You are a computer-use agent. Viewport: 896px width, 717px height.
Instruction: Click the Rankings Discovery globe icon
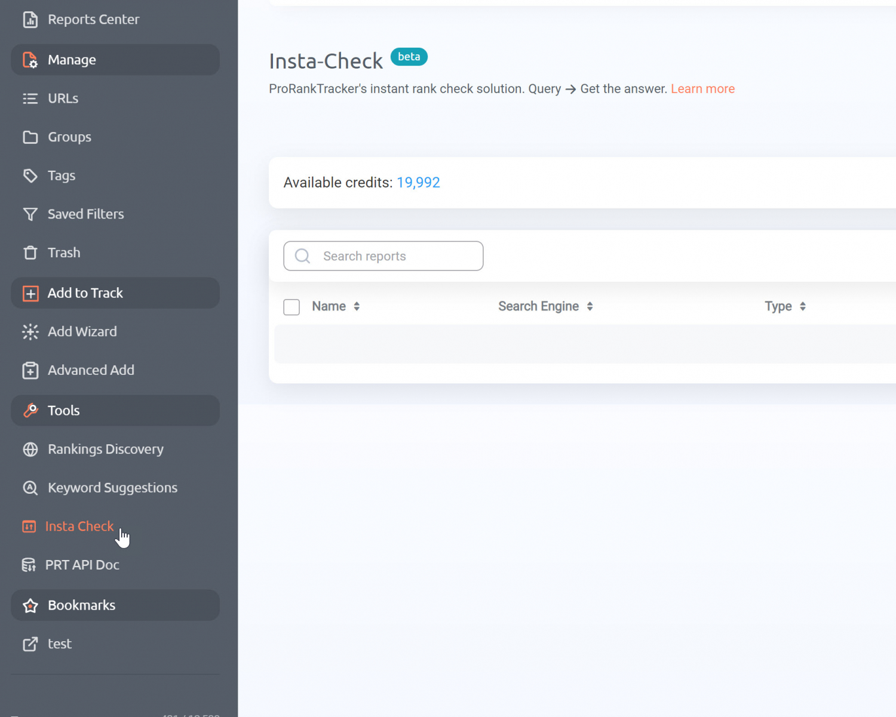pyautogui.click(x=30, y=450)
